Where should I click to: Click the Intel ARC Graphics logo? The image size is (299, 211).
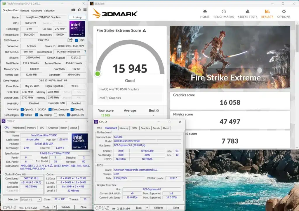click(77, 29)
